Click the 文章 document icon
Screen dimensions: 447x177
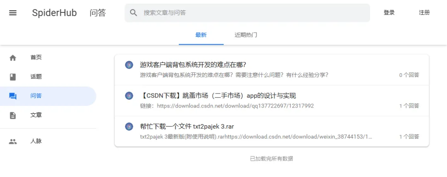(x=13, y=115)
